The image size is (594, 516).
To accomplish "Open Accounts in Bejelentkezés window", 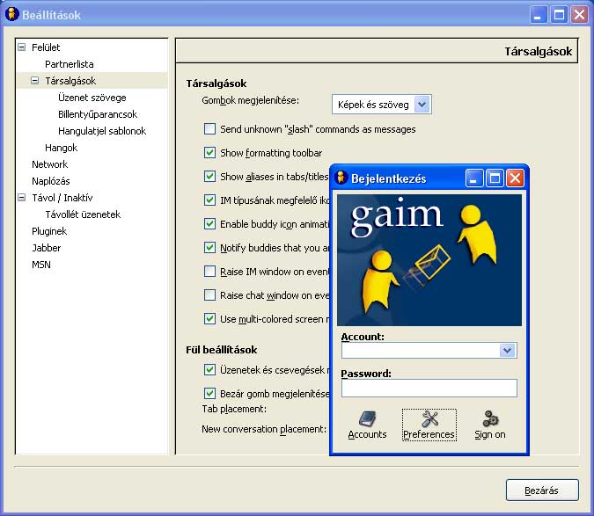I will tap(367, 425).
